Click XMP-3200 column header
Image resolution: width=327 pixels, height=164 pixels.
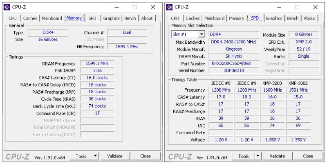point(272,83)
